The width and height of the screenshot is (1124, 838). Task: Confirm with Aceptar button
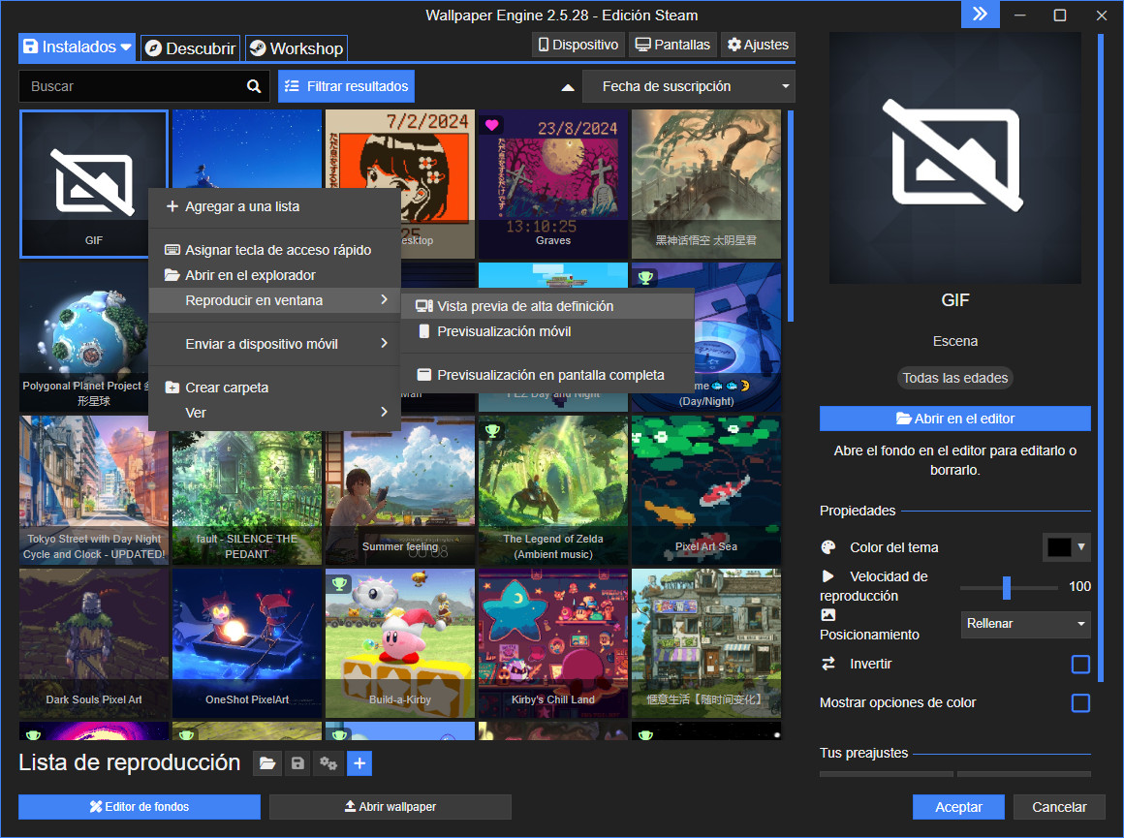958,807
